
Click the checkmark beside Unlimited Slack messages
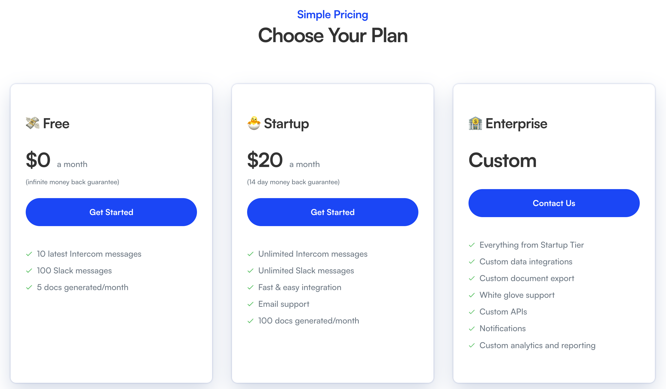click(x=250, y=271)
